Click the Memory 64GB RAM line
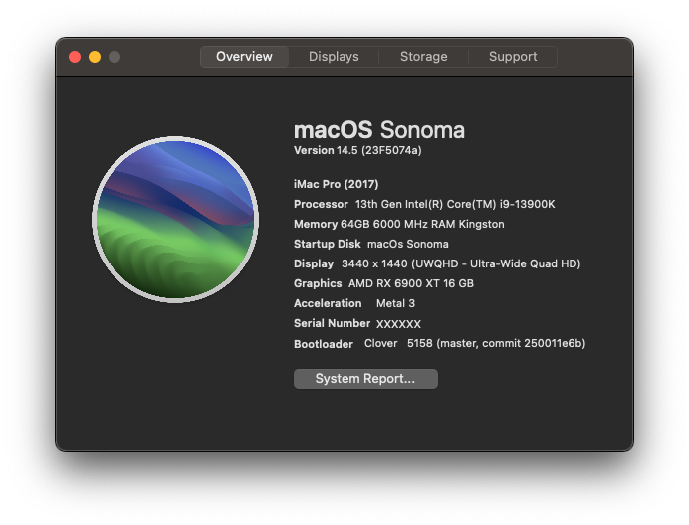Image resolution: width=689 pixels, height=525 pixels. point(398,224)
